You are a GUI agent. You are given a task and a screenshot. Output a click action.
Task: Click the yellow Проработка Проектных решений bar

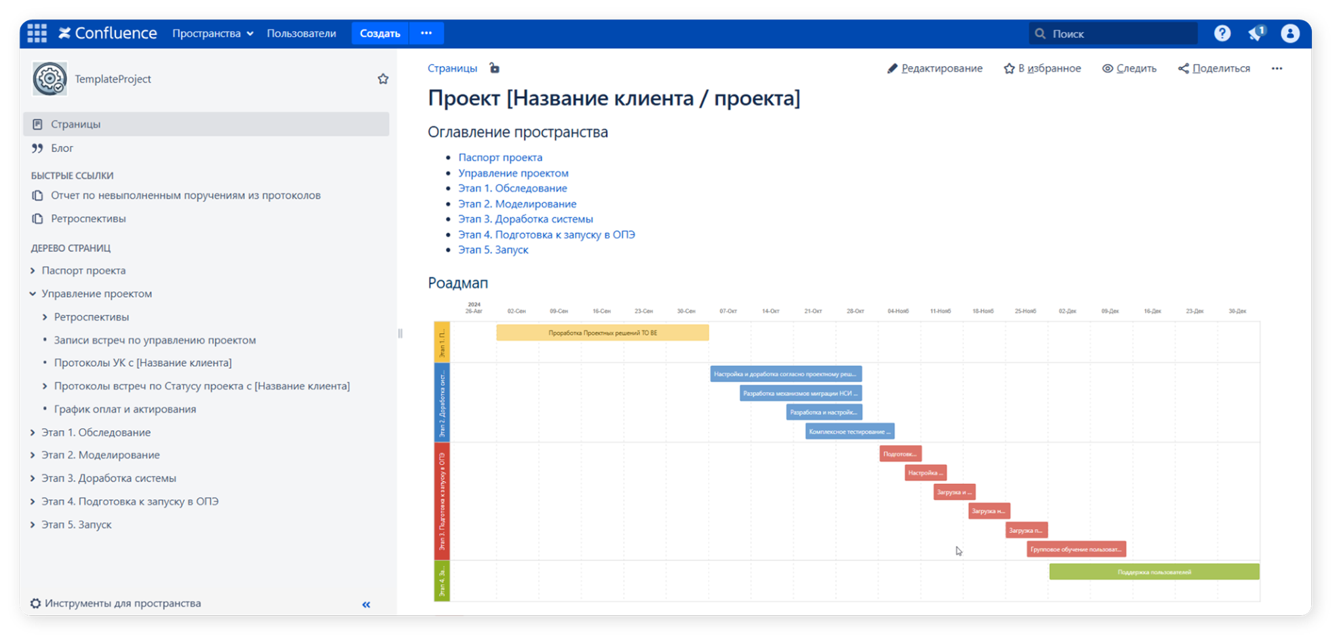[602, 333]
